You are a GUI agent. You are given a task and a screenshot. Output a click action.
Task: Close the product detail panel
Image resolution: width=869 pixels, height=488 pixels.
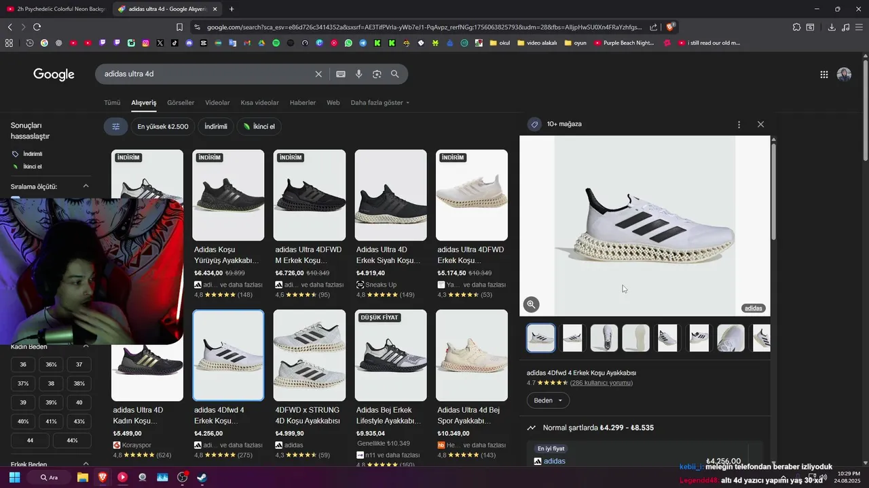tap(760, 124)
